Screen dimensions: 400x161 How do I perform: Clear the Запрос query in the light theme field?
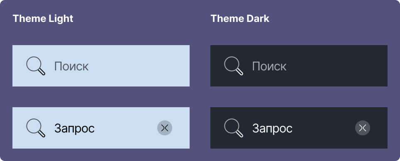tap(165, 128)
